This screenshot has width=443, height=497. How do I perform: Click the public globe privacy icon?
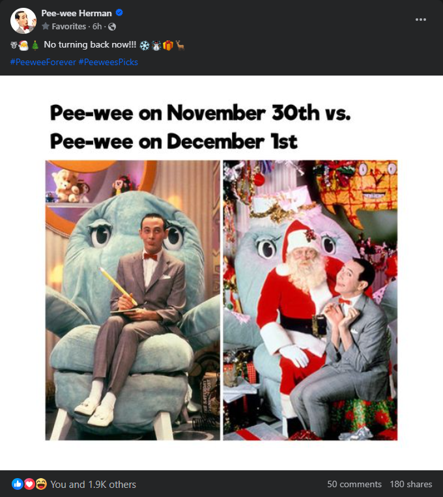[x=112, y=27]
